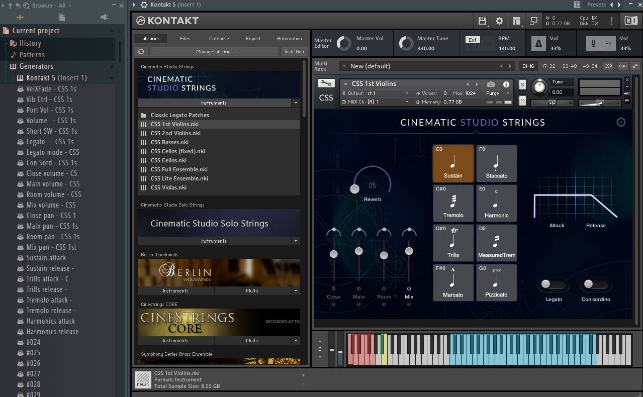Open Kontakt options gear icon
This screenshot has width=643, height=397.
pyautogui.click(x=499, y=21)
